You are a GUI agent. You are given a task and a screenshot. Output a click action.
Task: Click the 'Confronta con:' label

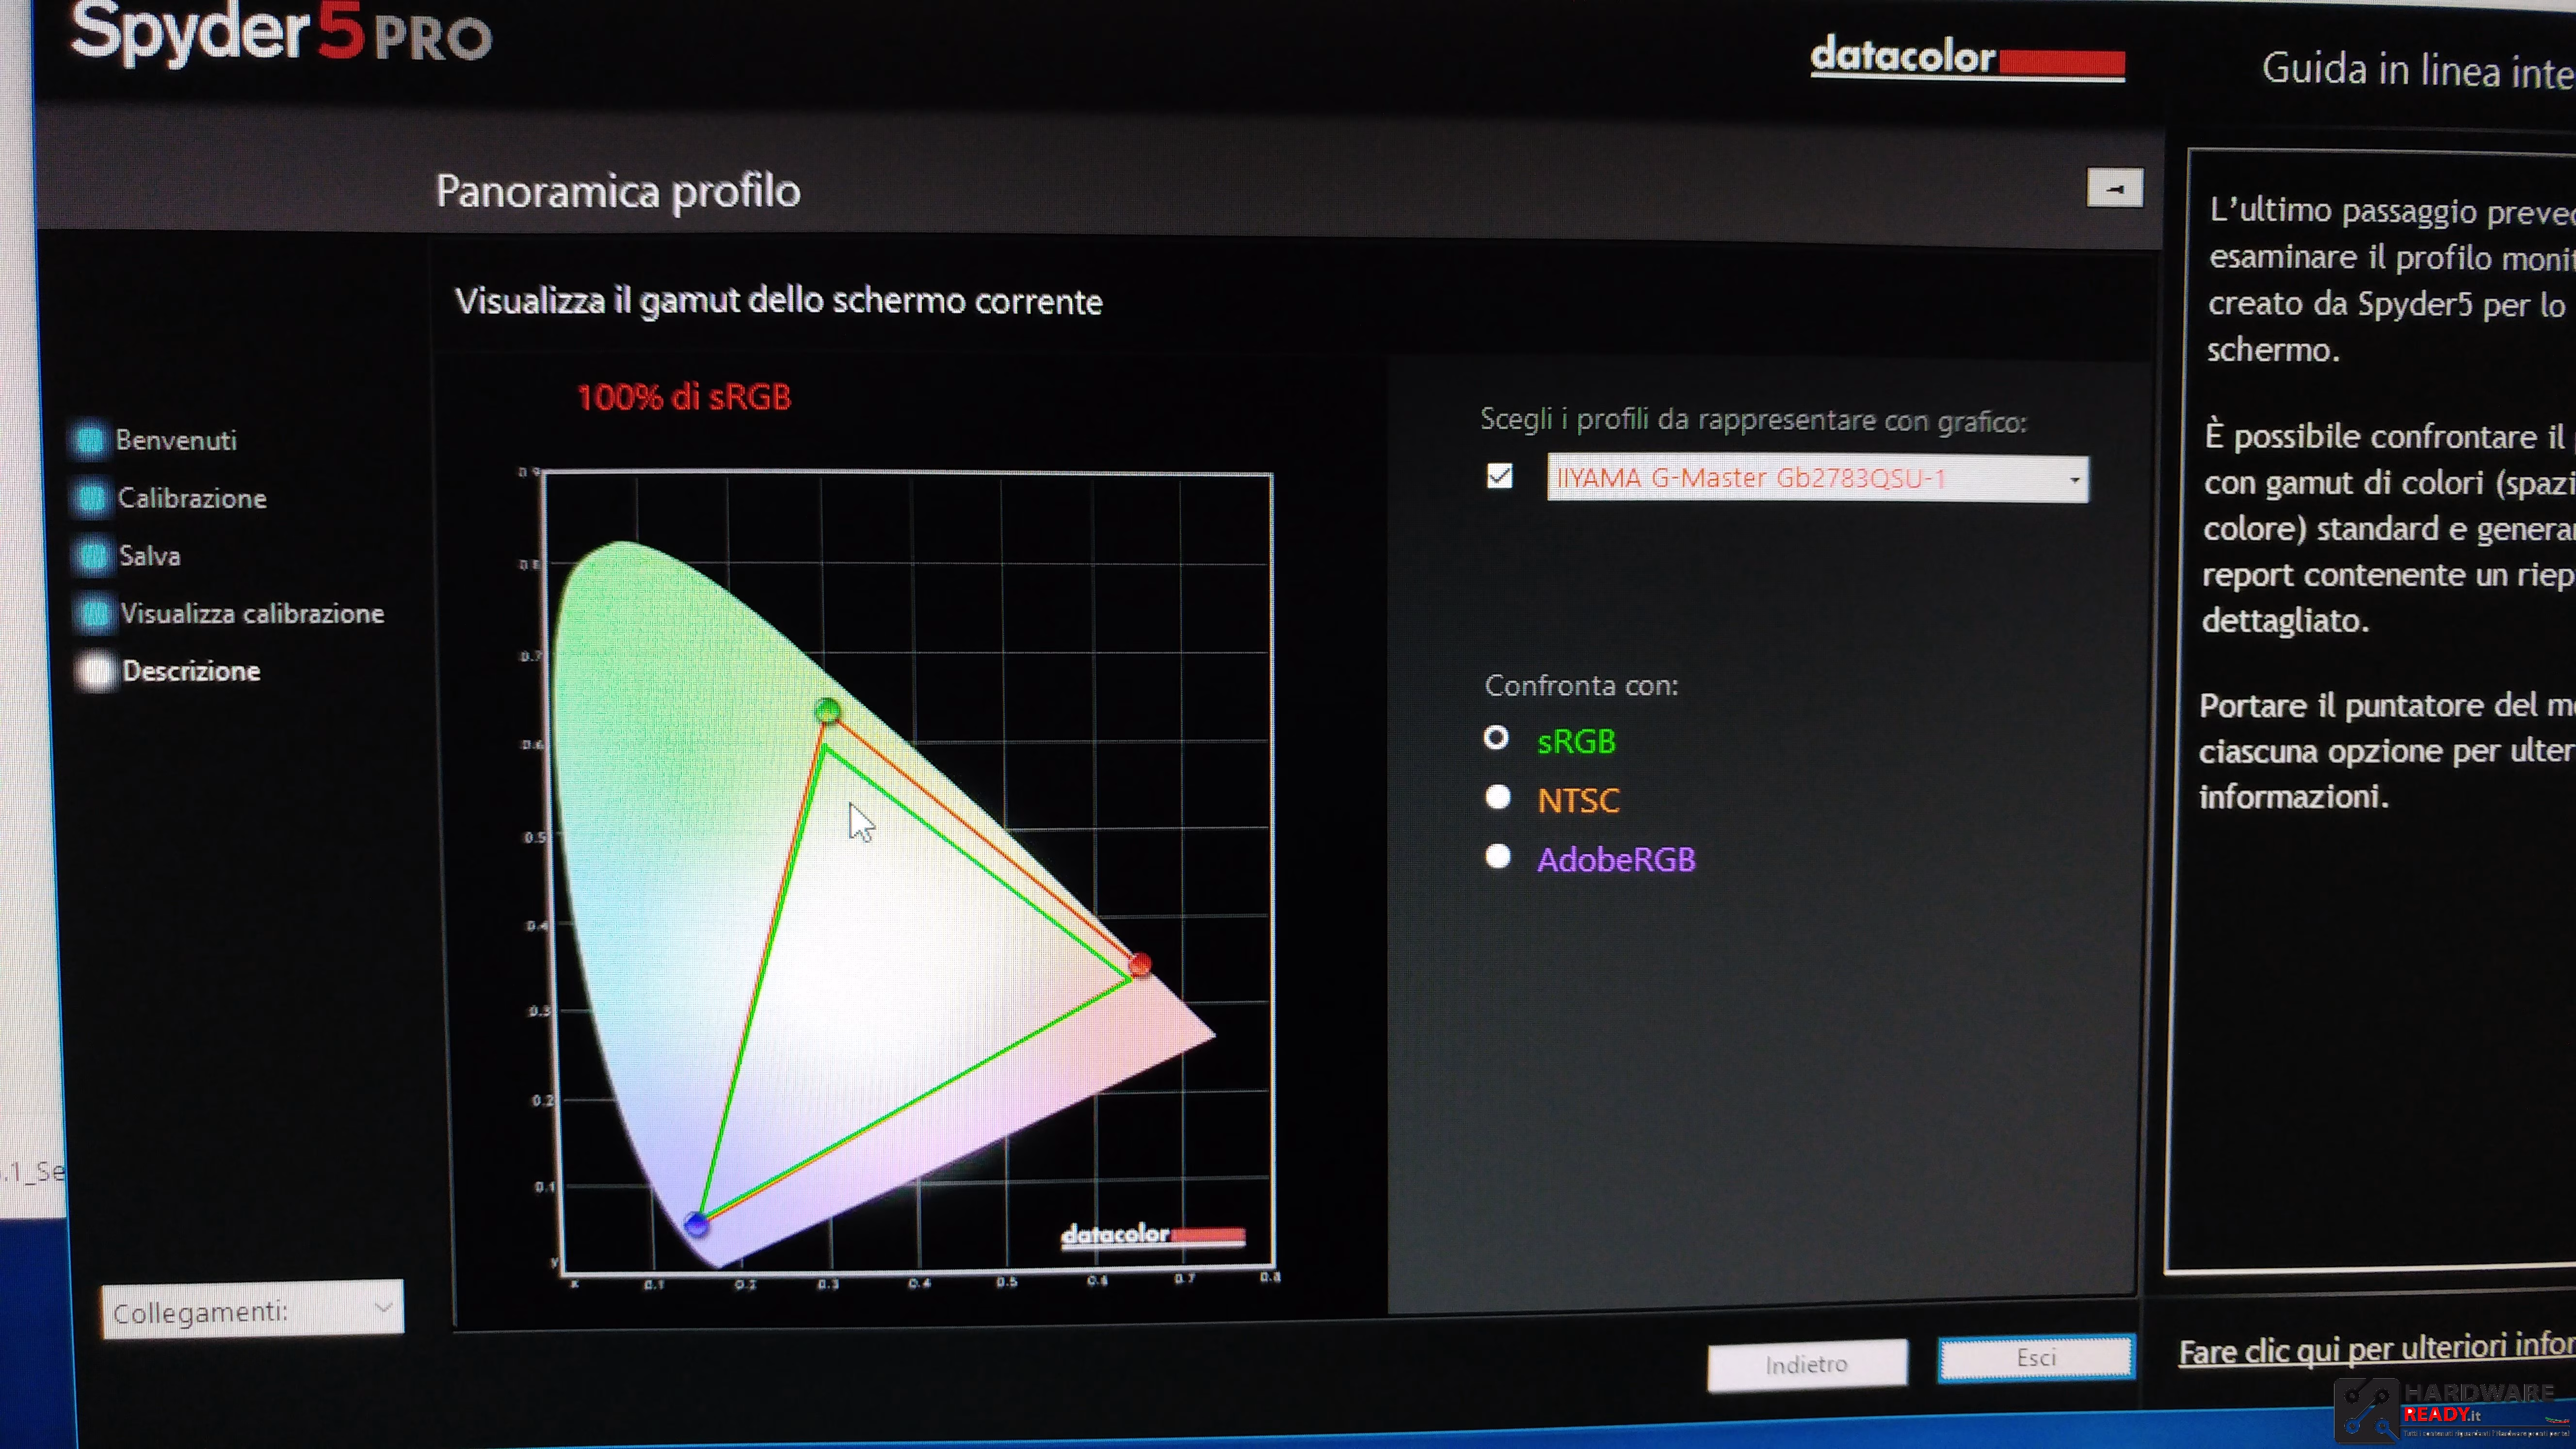1581,686
